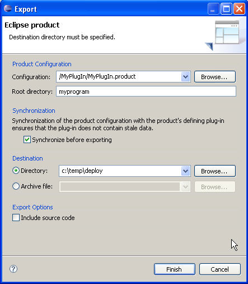The image size is (248, 284).
Task: Enable Include source code option
Action: tap(16, 218)
